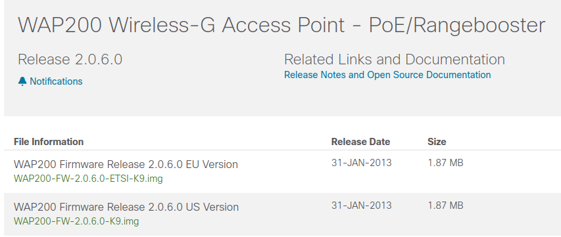Click the US firmware table row background
Viewport: 561px width, 237px height.
pyautogui.click(x=282, y=214)
